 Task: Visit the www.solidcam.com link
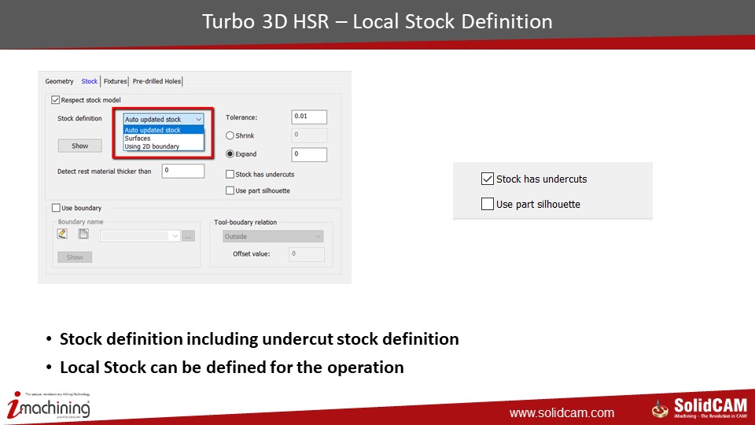pos(562,413)
